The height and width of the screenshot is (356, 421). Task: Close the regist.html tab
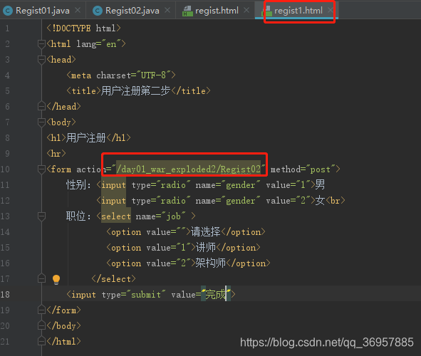click(246, 10)
